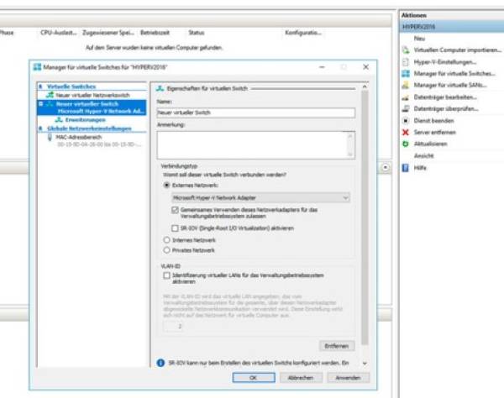504x398 pixels.
Task: Click the Datenträger überprüfen icon
Action: click(406, 108)
